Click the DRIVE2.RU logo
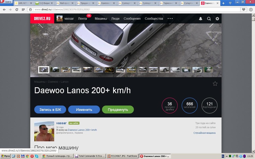Image resolution: width=255 pixels, height=159 pixels. coord(42,19)
